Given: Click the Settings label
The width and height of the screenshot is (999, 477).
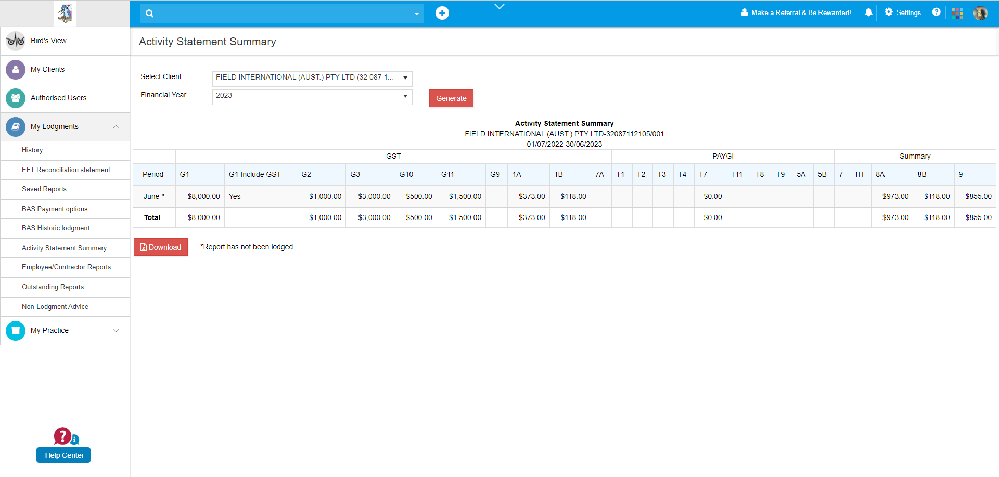Looking at the screenshot, I should [x=908, y=12].
